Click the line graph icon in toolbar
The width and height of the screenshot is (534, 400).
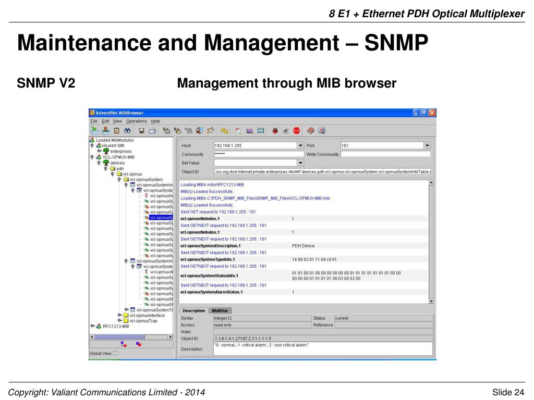[x=250, y=131]
